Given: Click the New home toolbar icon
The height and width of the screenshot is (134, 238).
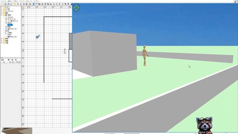Looking at the screenshot, I should (x=3, y=4).
